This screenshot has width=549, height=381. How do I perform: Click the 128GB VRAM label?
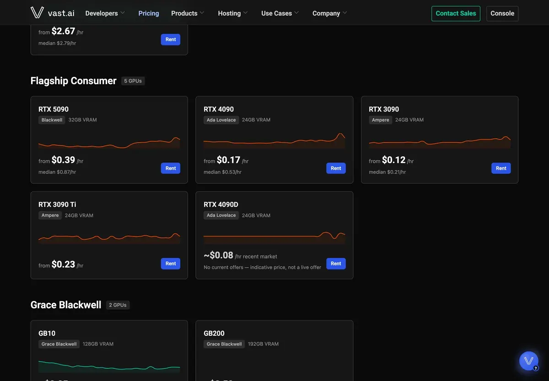tap(98, 344)
